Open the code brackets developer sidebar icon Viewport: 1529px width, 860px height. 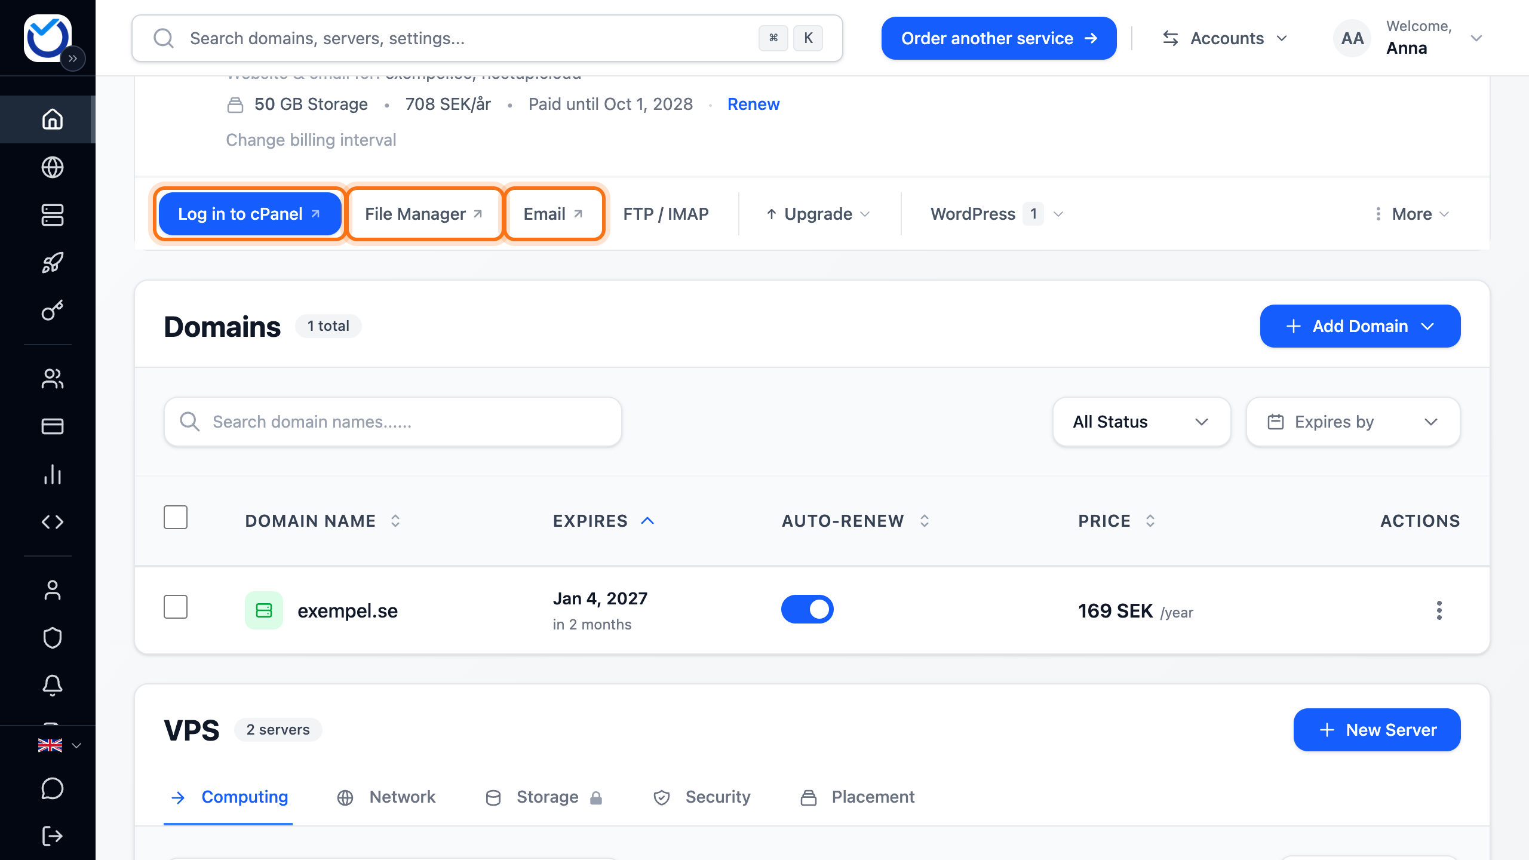tap(53, 522)
